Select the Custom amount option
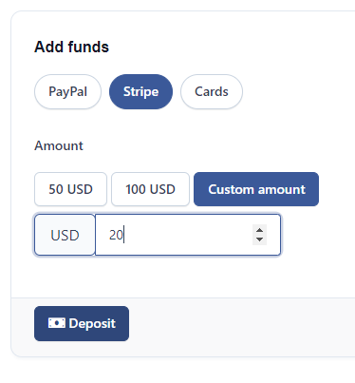355x383 pixels. (x=256, y=189)
